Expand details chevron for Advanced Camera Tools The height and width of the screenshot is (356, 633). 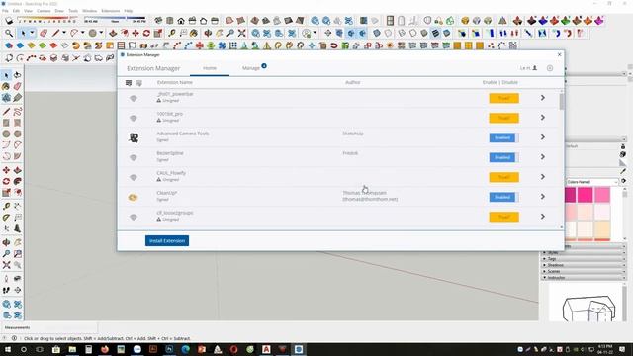click(543, 137)
